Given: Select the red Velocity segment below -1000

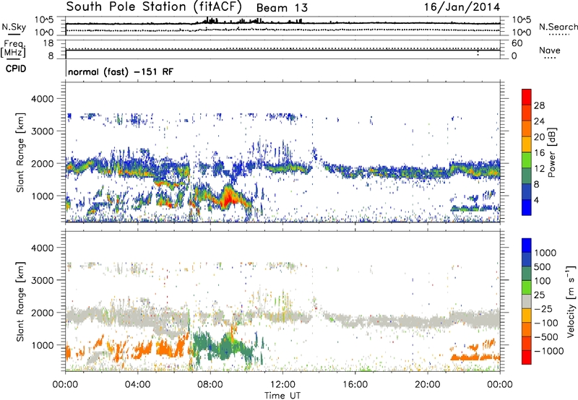Looking at the screenshot, I should [527, 357].
